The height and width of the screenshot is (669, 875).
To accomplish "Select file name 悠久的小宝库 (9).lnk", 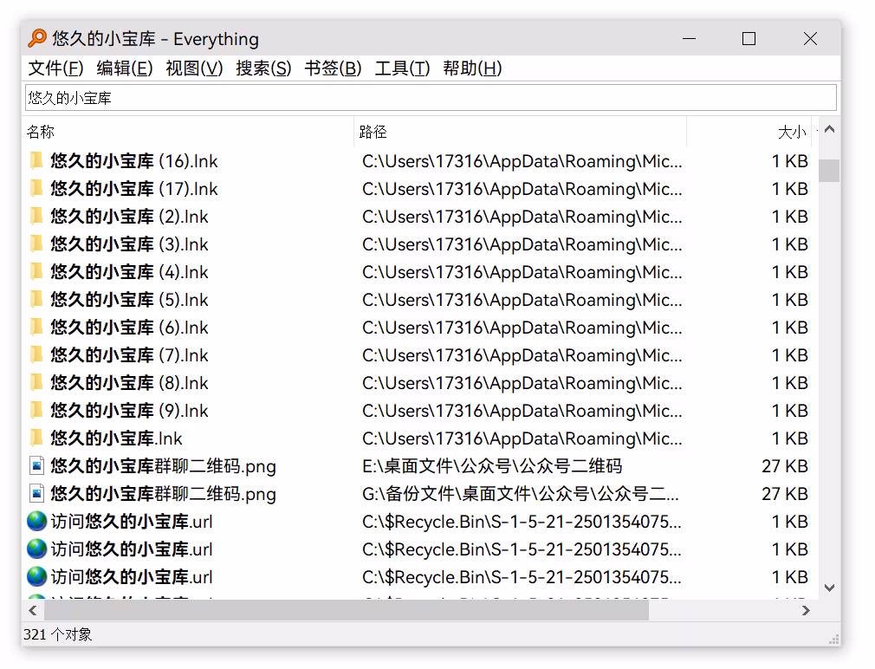I will (129, 411).
